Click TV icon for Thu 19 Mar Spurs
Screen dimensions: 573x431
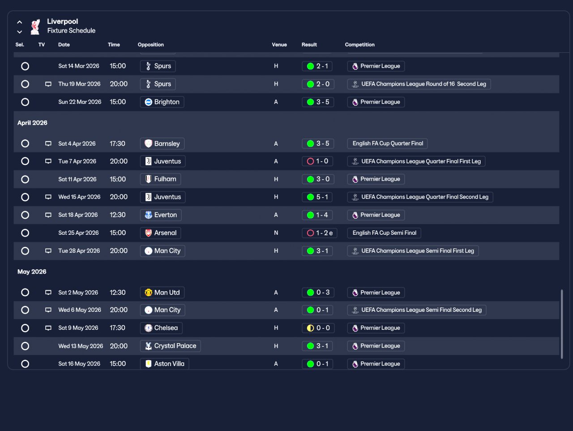[x=48, y=84]
